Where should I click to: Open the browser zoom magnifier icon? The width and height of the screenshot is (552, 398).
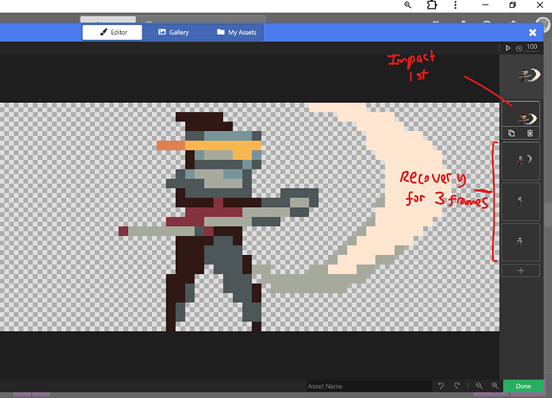pyautogui.click(x=408, y=5)
